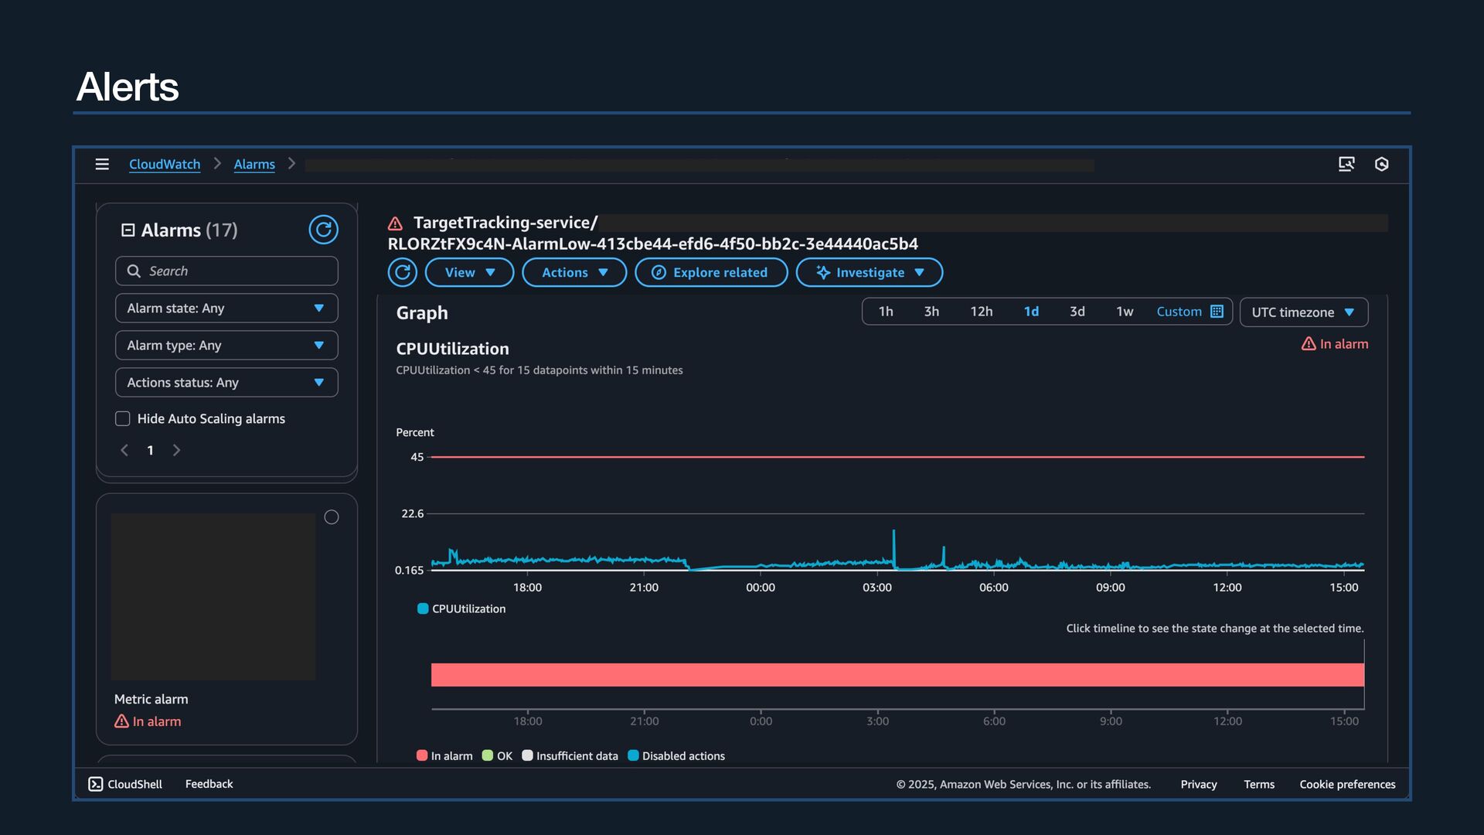Enable Hide Auto Scaling alarms checkbox
The height and width of the screenshot is (835, 1484).
pyautogui.click(x=122, y=418)
